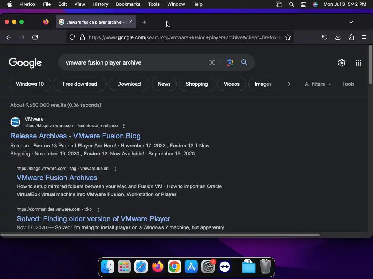Switch to Videos results

232,84
